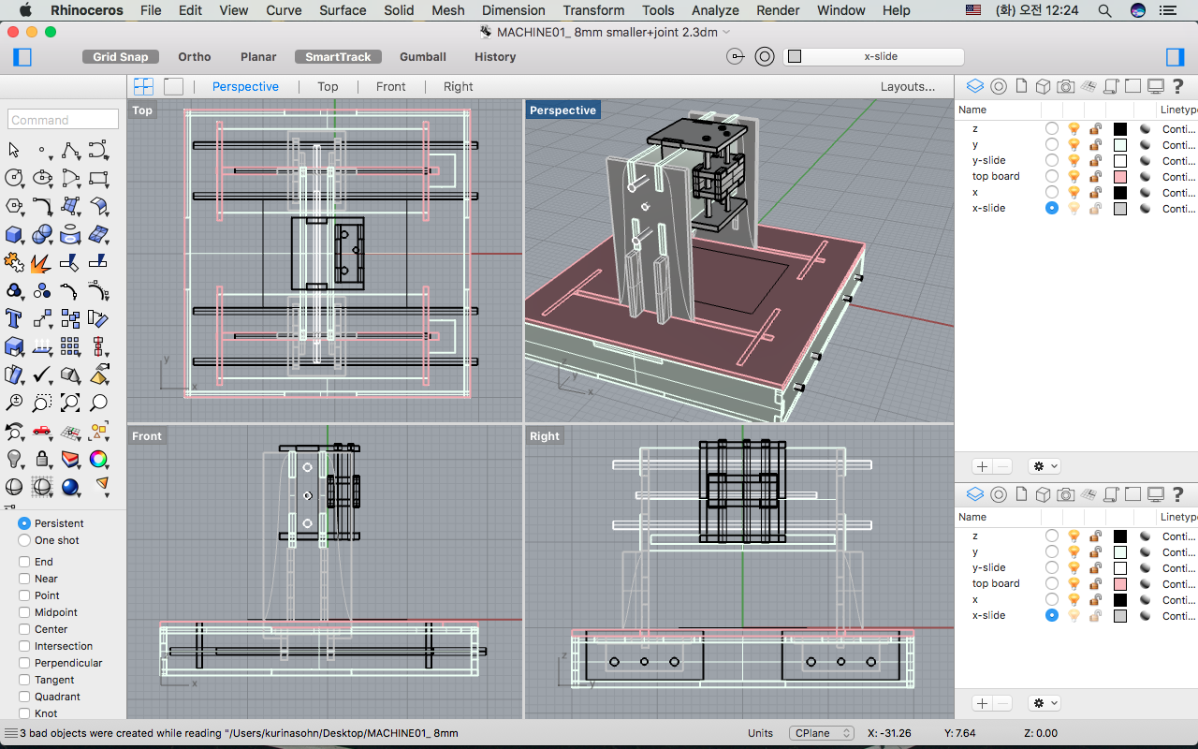Hide y-slide layer bulb in upper panel
Image resolution: width=1198 pixels, height=749 pixels.
[1074, 160]
